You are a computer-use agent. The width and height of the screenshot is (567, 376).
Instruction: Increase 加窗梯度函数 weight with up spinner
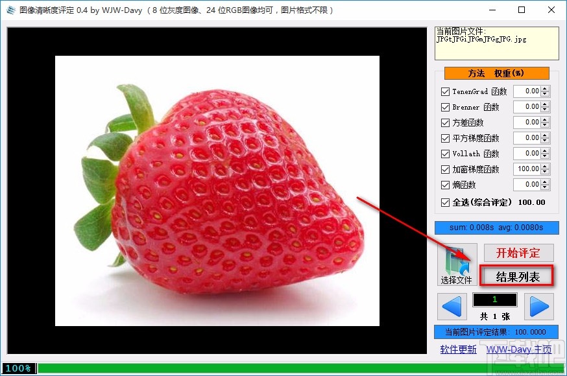click(546, 166)
